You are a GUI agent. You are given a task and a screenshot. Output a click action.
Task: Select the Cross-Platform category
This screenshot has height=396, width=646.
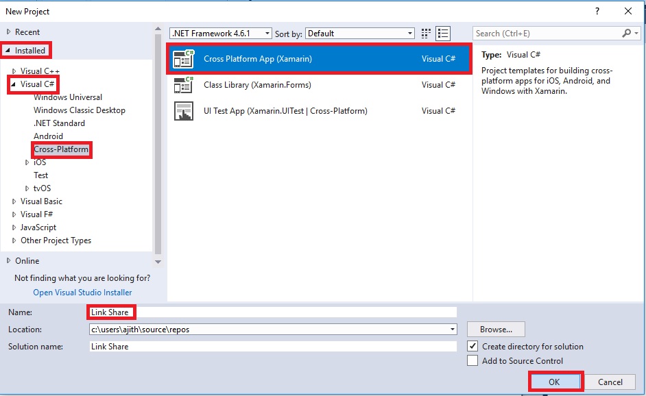click(x=61, y=149)
